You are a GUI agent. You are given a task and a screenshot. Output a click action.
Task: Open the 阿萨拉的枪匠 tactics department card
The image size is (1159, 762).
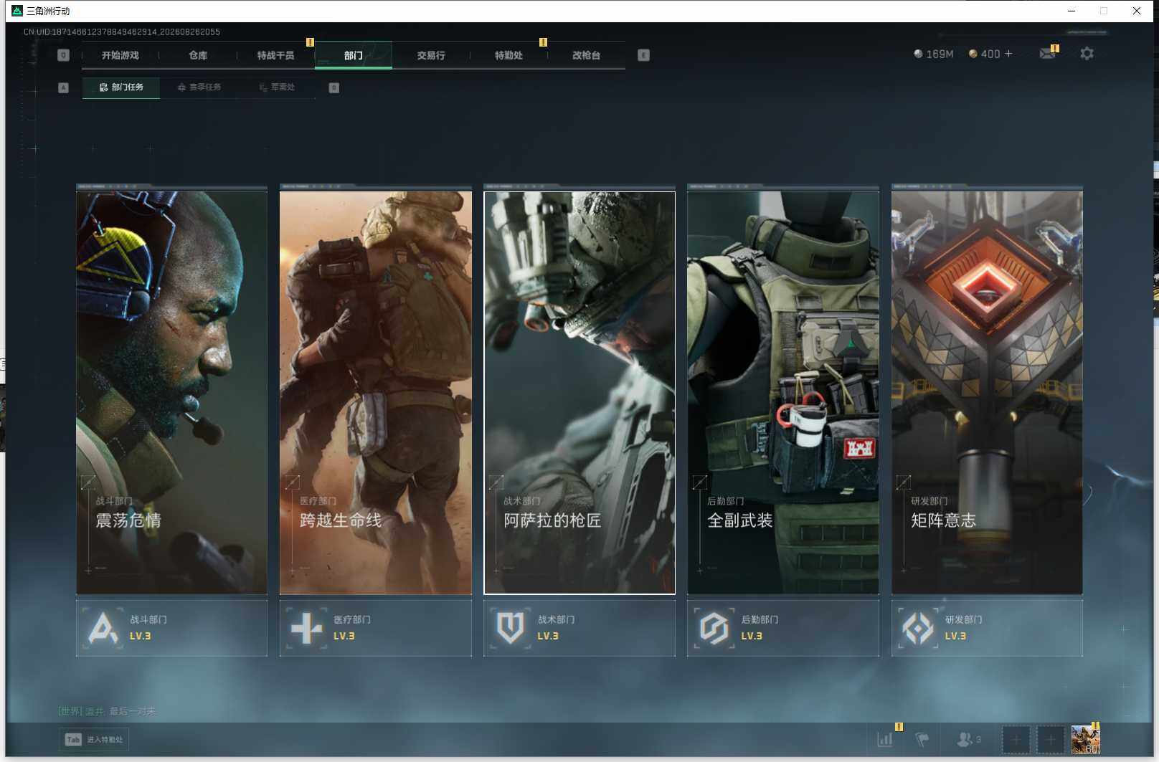(579, 393)
